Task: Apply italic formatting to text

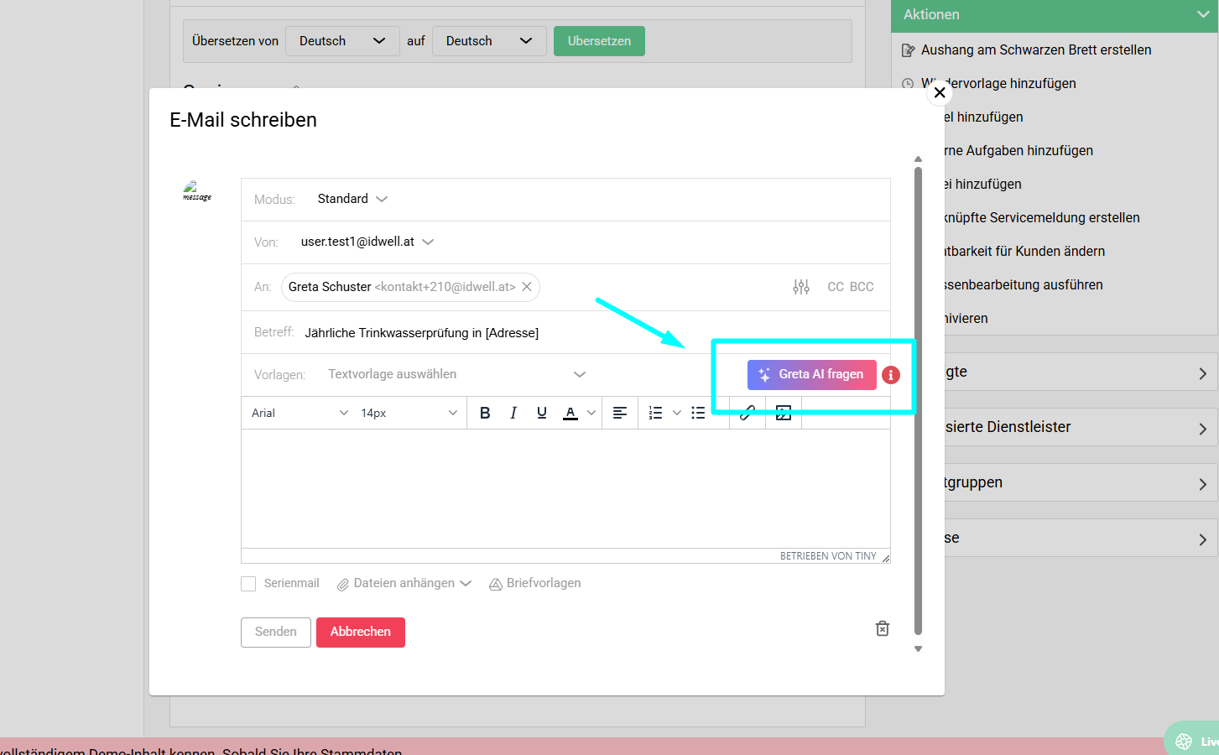Action: 513,413
